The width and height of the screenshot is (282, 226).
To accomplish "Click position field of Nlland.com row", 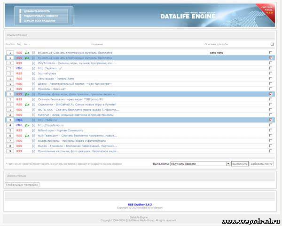I will (10, 130).
